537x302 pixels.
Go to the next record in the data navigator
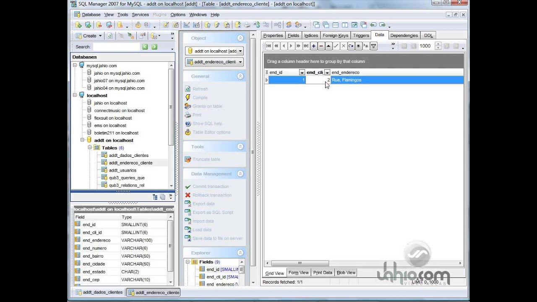[x=291, y=46]
